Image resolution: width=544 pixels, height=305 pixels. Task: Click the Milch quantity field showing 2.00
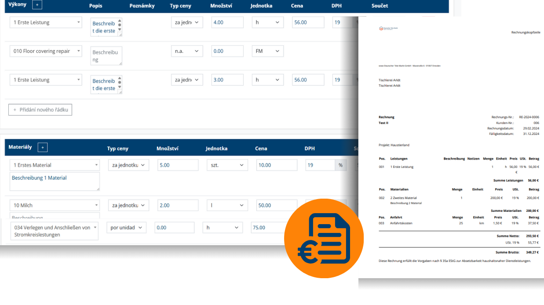(178, 205)
